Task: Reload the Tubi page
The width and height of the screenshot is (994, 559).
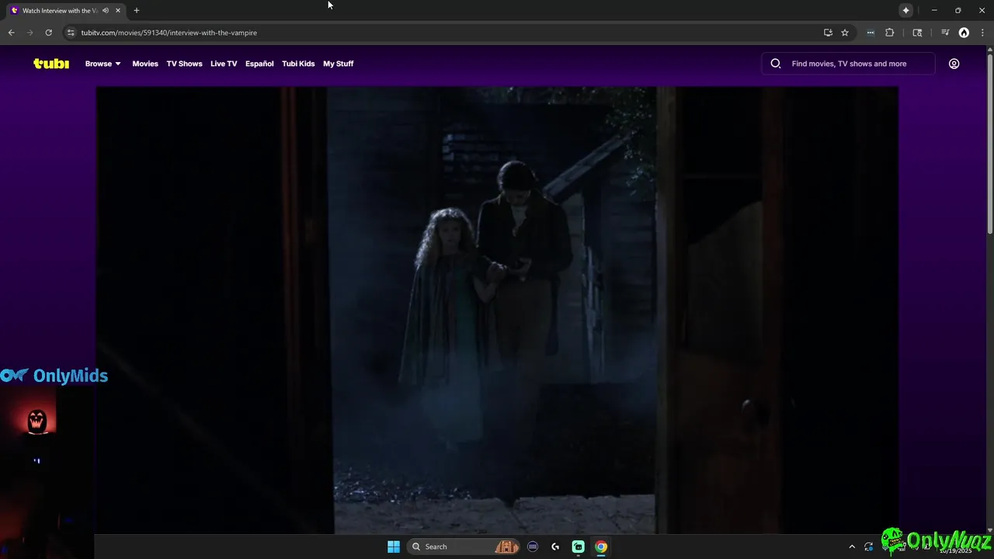Action: [x=48, y=33]
